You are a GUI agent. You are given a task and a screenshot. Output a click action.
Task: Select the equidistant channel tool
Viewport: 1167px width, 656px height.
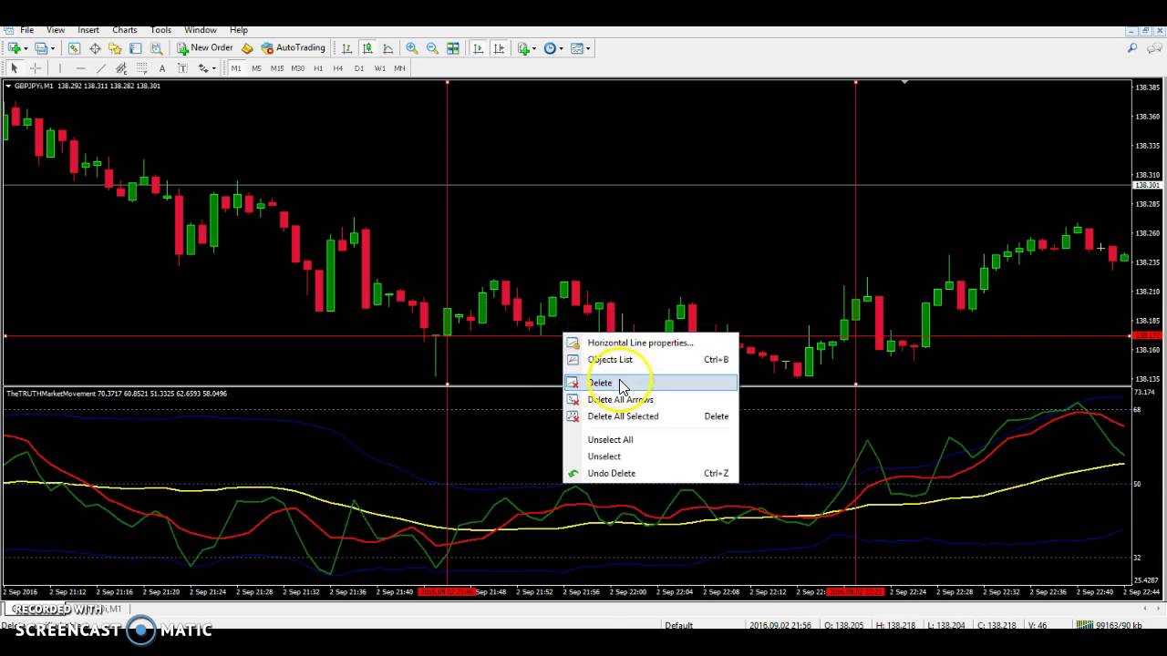tap(121, 68)
